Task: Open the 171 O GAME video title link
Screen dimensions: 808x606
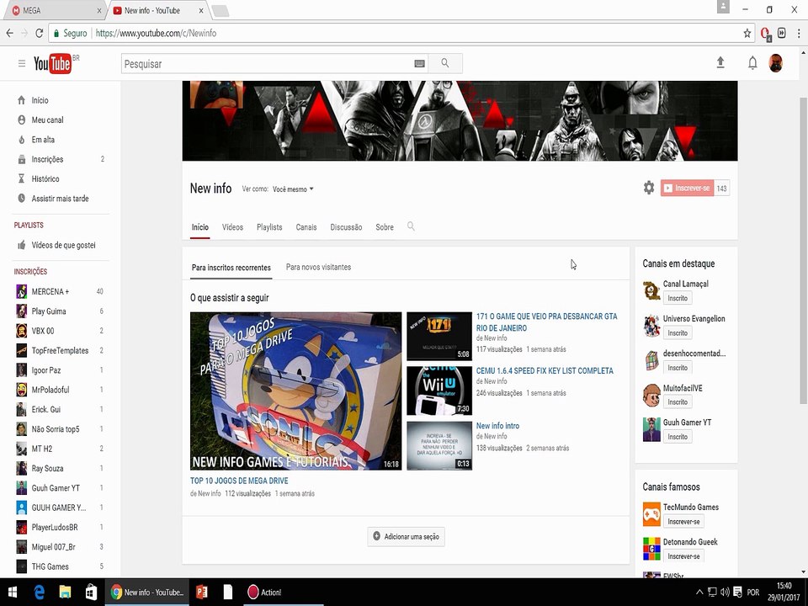Action: 547,322
